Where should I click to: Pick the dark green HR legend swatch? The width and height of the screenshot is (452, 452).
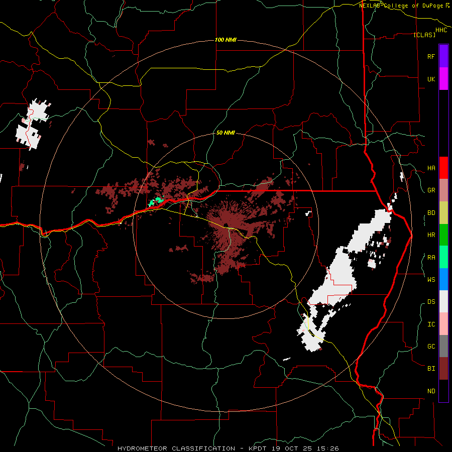point(443,235)
